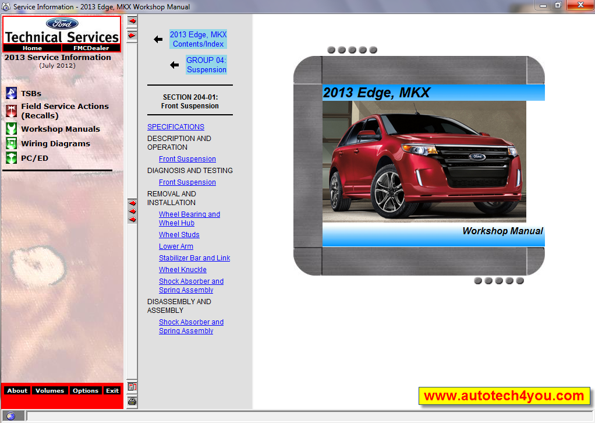Choose Wiring Diagrams in side menu
Viewport: 595px width, 423px height.
pos(56,143)
